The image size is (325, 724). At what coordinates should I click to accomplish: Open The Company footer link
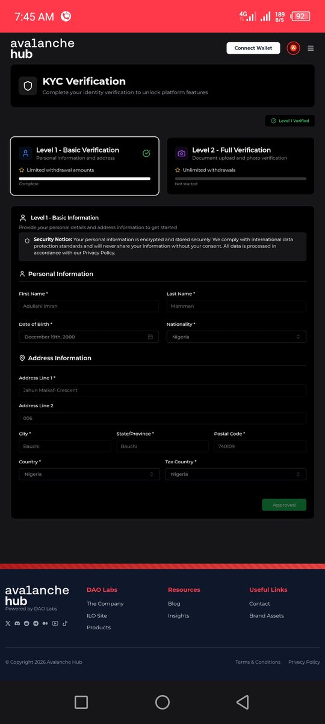pyautogui.click(x=105, y=603)
